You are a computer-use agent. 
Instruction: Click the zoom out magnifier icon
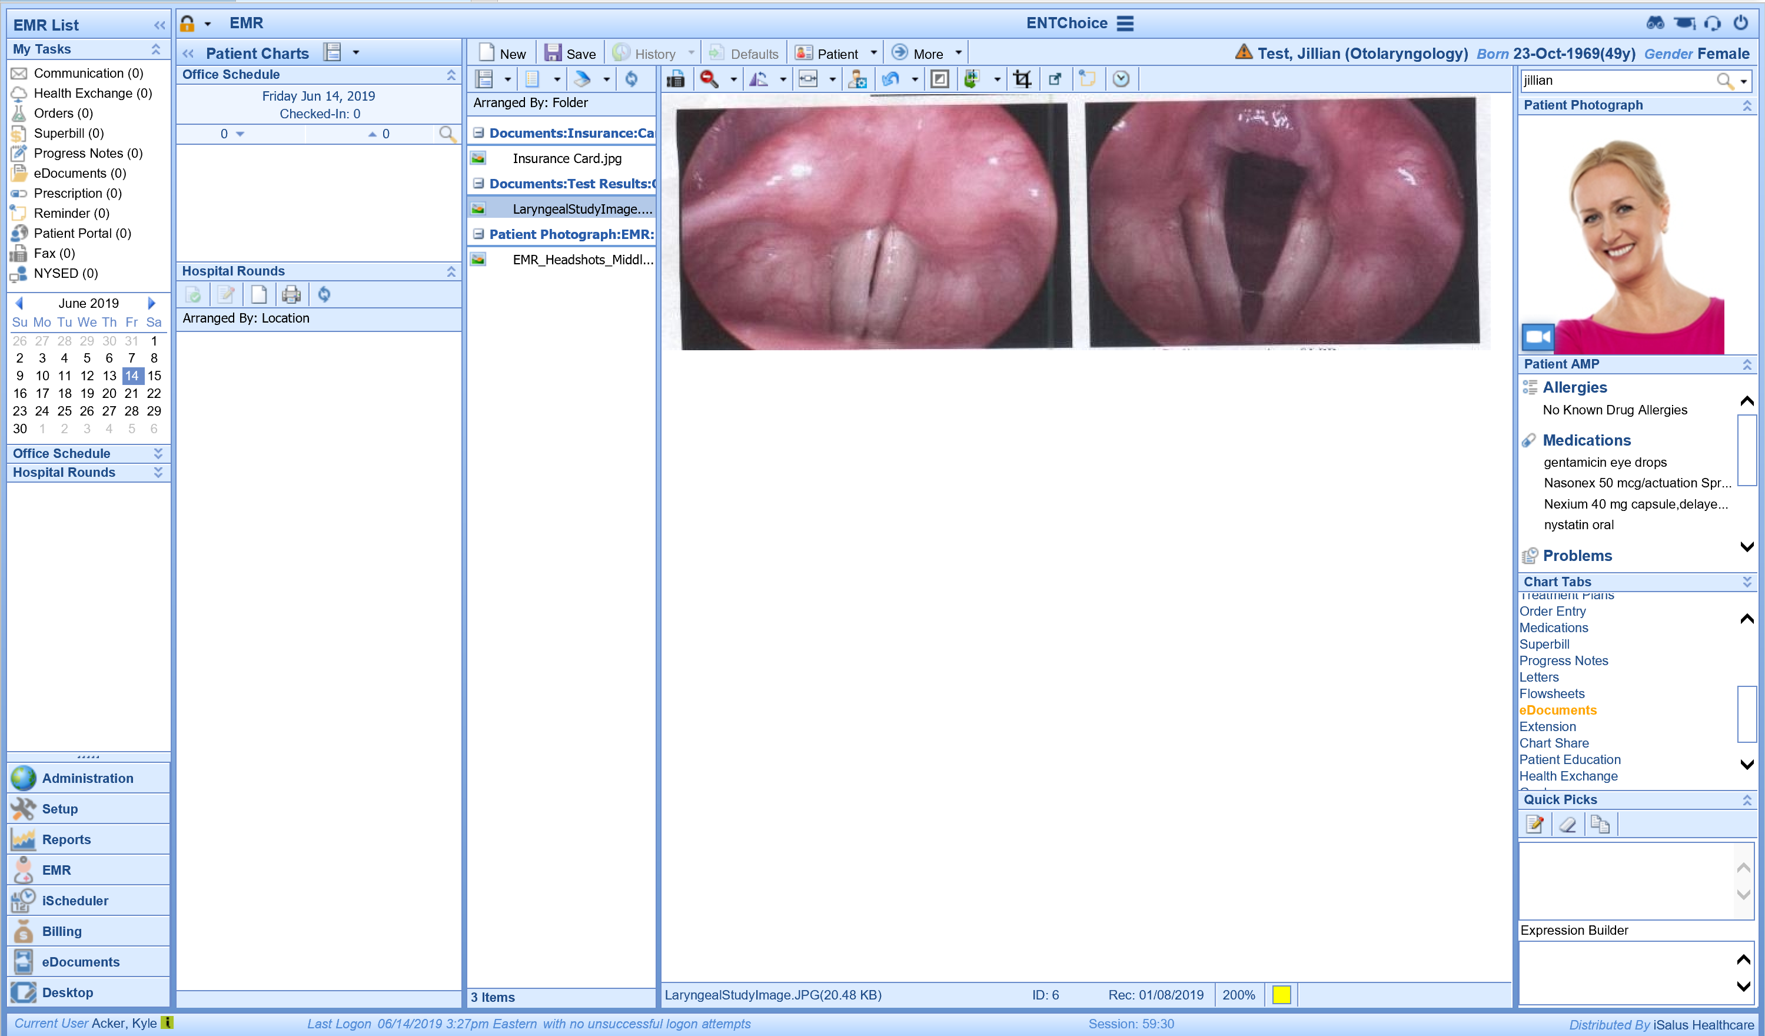pyautogui.click(x=709, y=79)
